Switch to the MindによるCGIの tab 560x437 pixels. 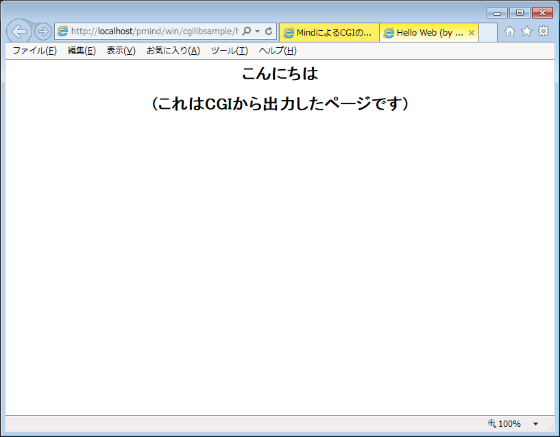pyautogui.click(x=329, y=33)
